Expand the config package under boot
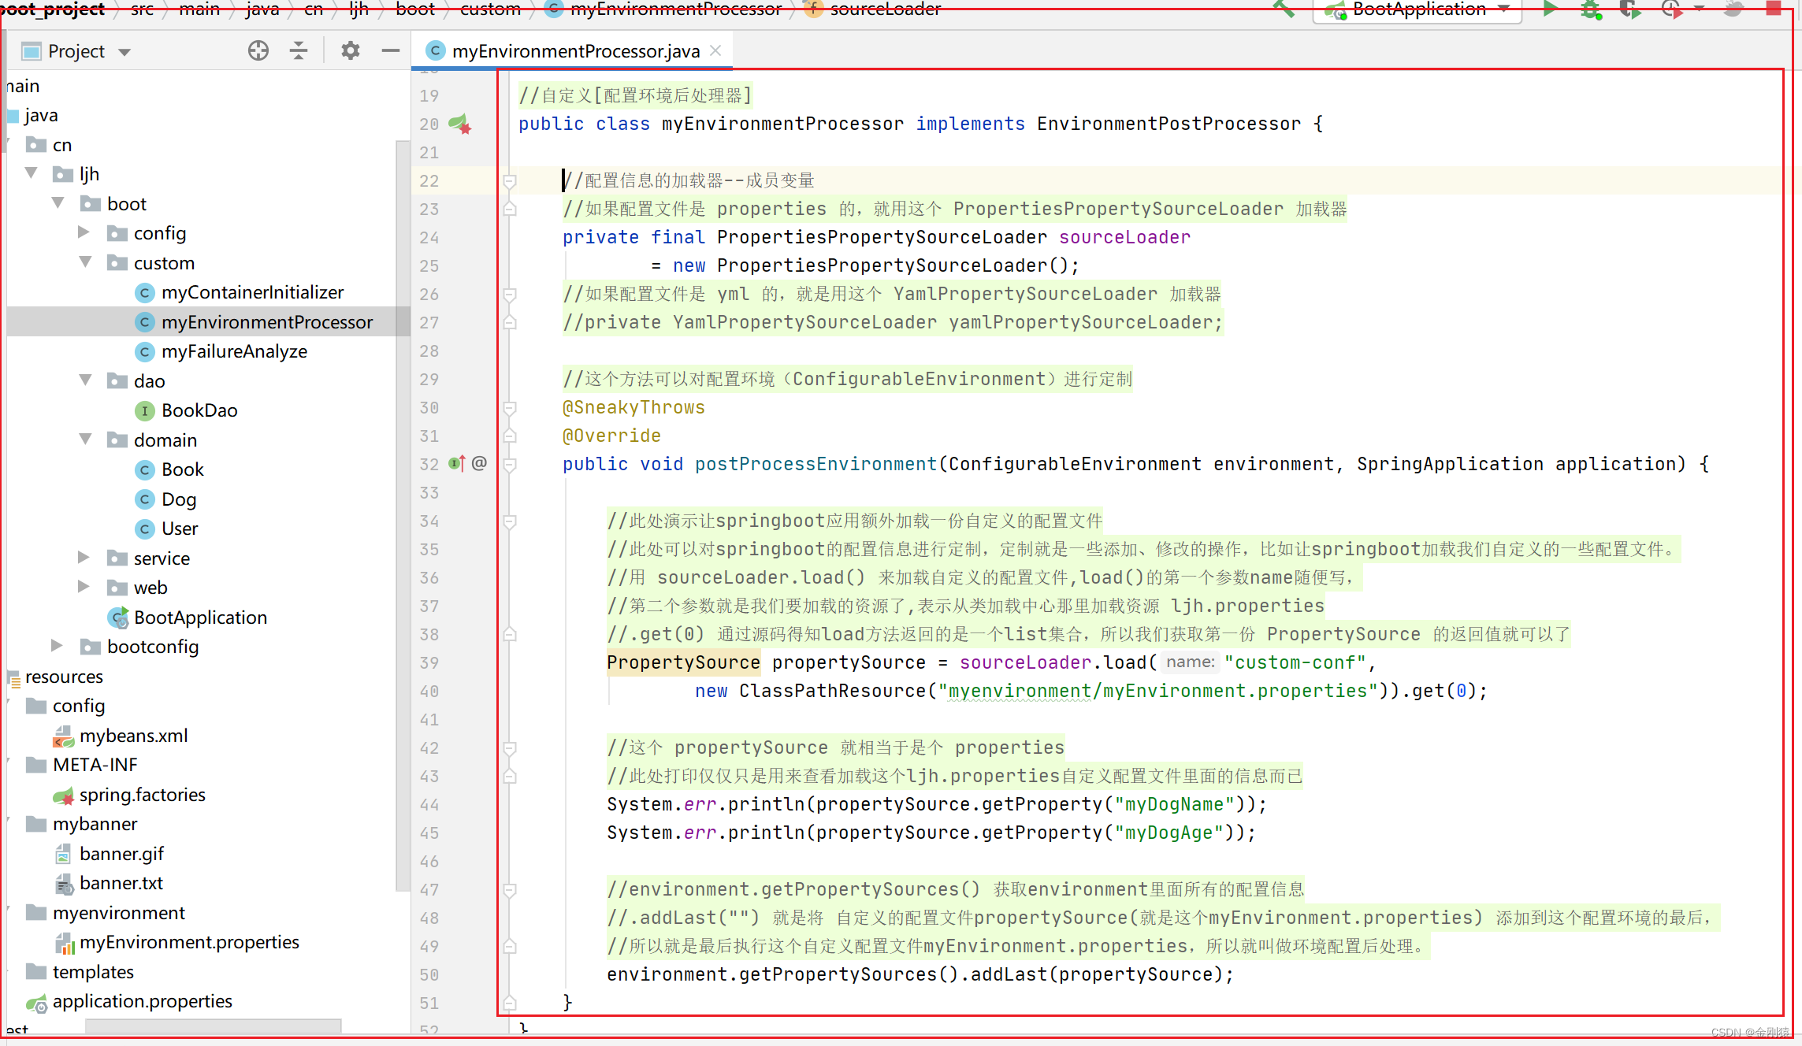1802x1046 pixels. 84,232
